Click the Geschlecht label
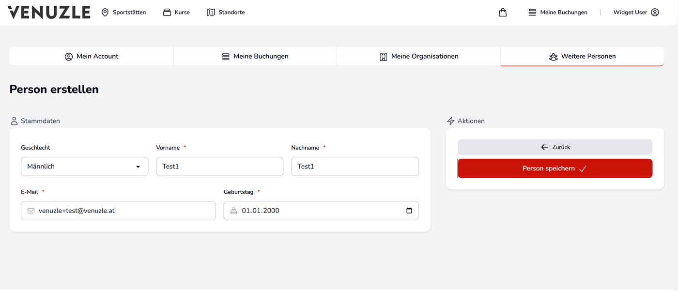Viewport: 678px width, 291px height. point(35,148)
